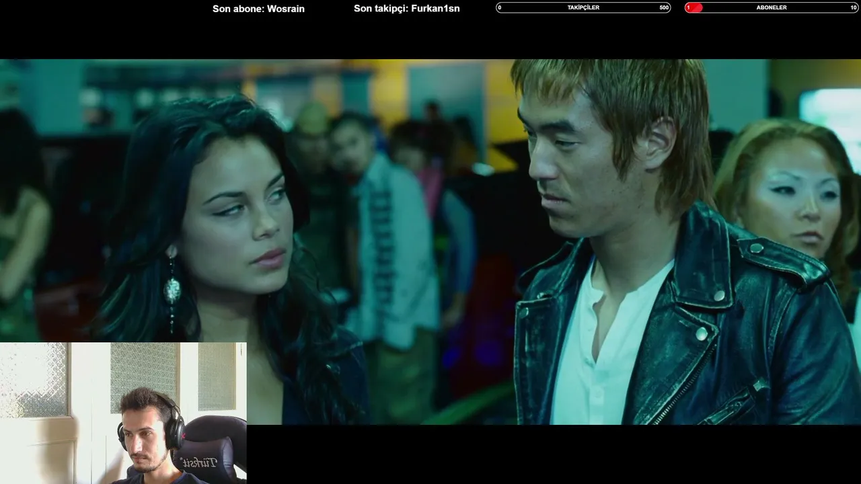The height and width of the screenshot is (484, 861).
Task: Click the "Son abone: Wosrain" label
Action: (258, 9)
